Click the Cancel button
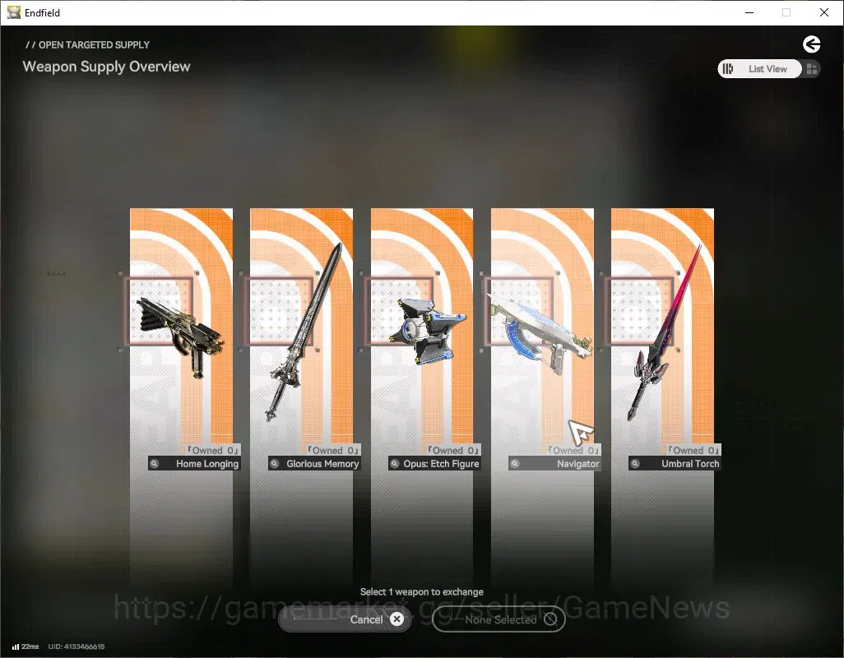The height and width of the screenshot is (658, 844). (x=345, y=619)
